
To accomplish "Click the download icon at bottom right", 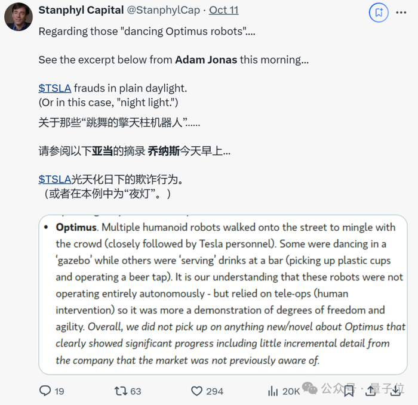I will [x=396, y=391].
